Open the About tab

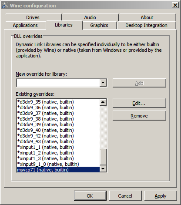point(147,17)
